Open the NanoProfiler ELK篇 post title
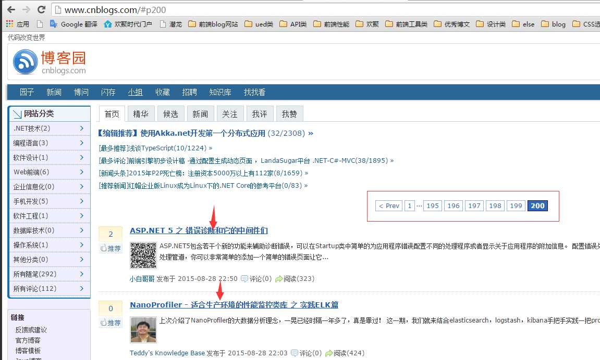This screenshot has width=600, height=360. click(234, 305)
